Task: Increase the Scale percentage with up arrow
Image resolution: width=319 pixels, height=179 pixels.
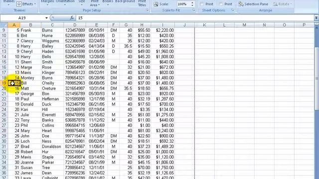Action: 192,2
